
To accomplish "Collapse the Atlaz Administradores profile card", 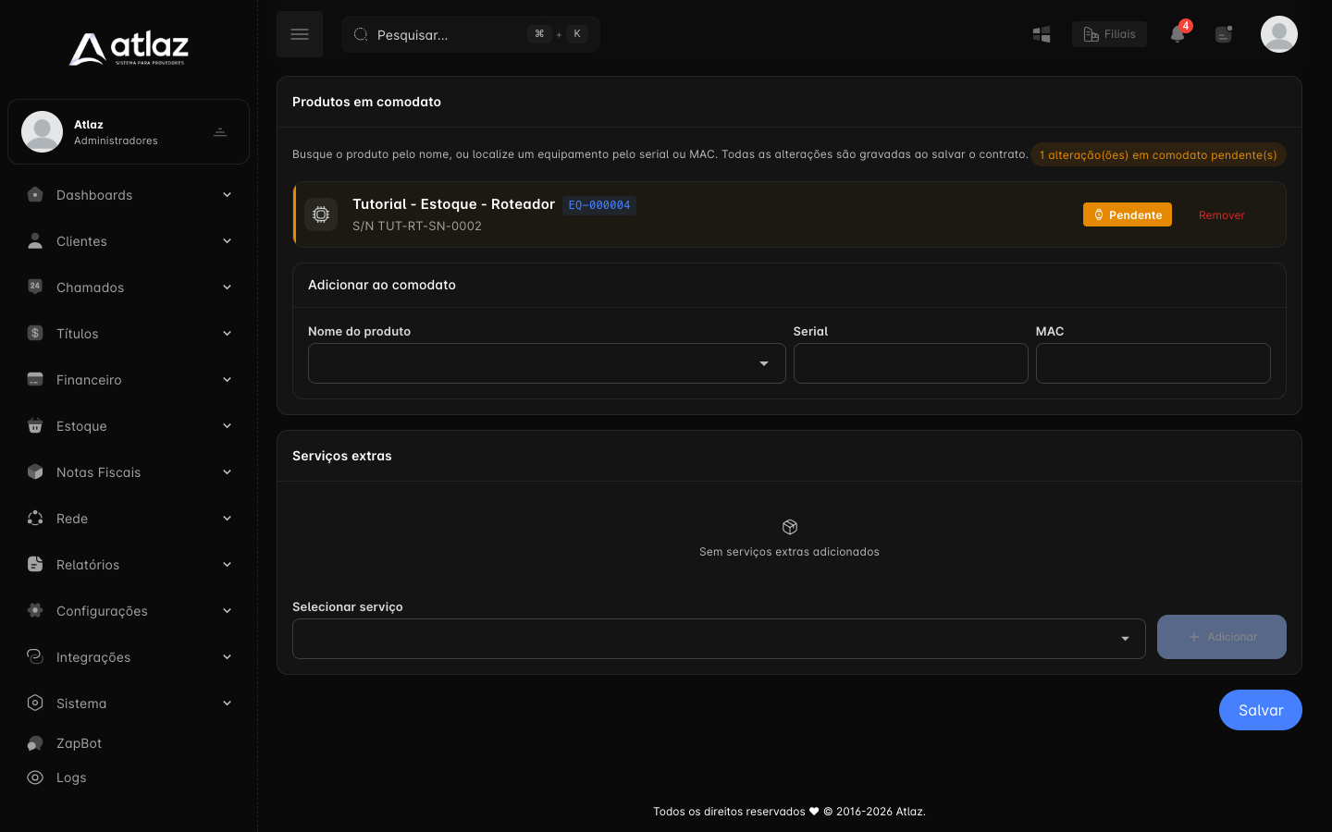I will coord(220,132).
